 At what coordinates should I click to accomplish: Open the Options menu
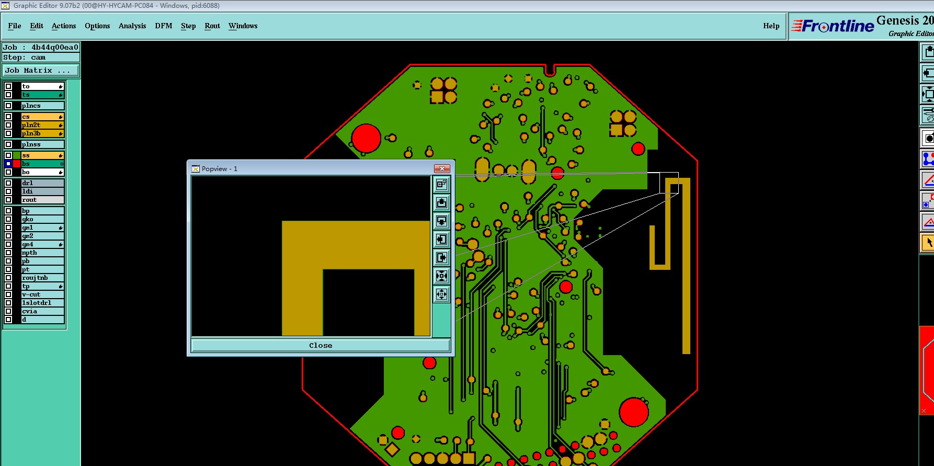(97, 26)
